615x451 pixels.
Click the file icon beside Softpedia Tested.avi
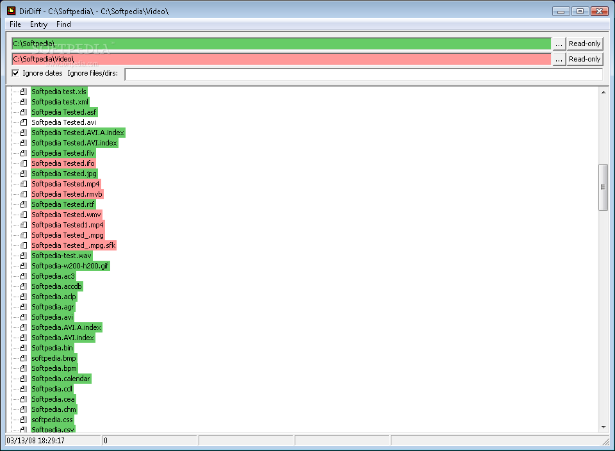[x=24, y=122]
